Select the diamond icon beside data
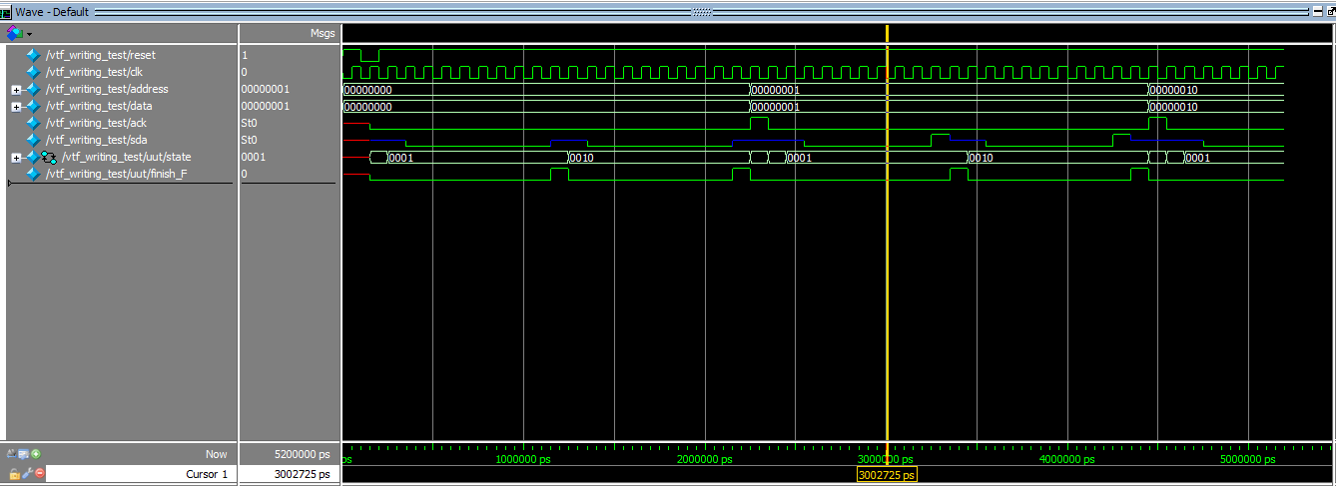 click(33, 106)
